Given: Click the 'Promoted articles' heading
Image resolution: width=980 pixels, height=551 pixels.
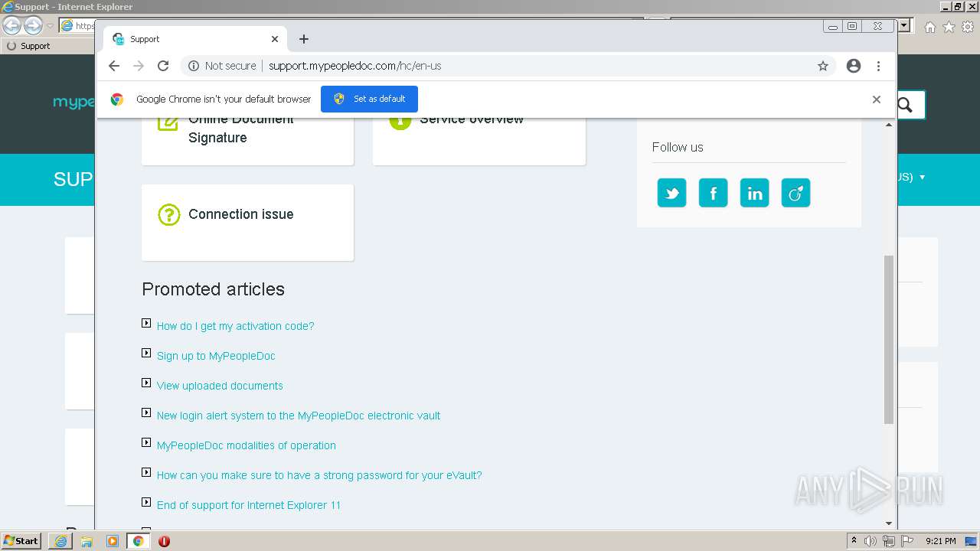Looking at the screenshot, I should click(213, 289).
